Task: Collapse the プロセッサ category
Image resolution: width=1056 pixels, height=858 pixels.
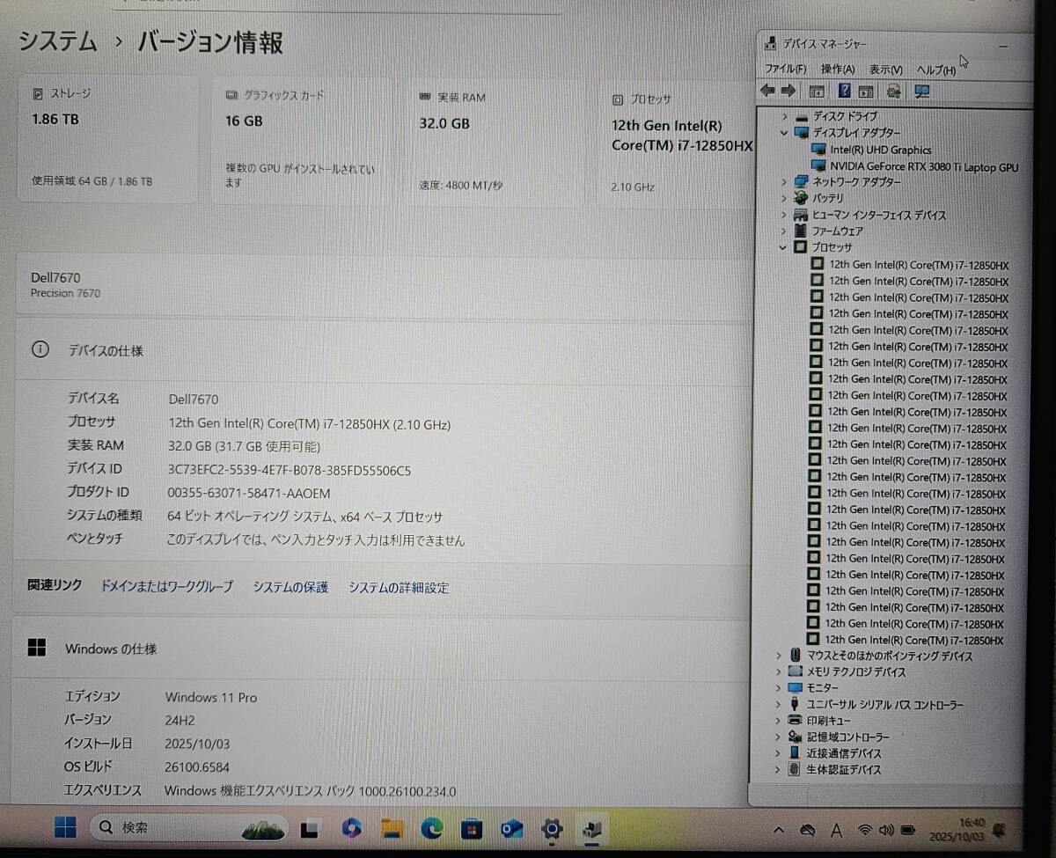Action: click(x=782, y=247)
